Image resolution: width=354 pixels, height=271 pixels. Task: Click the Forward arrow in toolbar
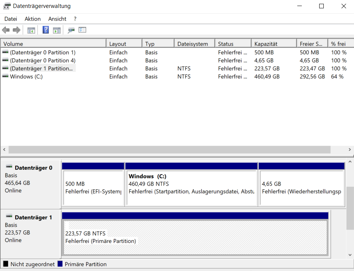[16, 30]
